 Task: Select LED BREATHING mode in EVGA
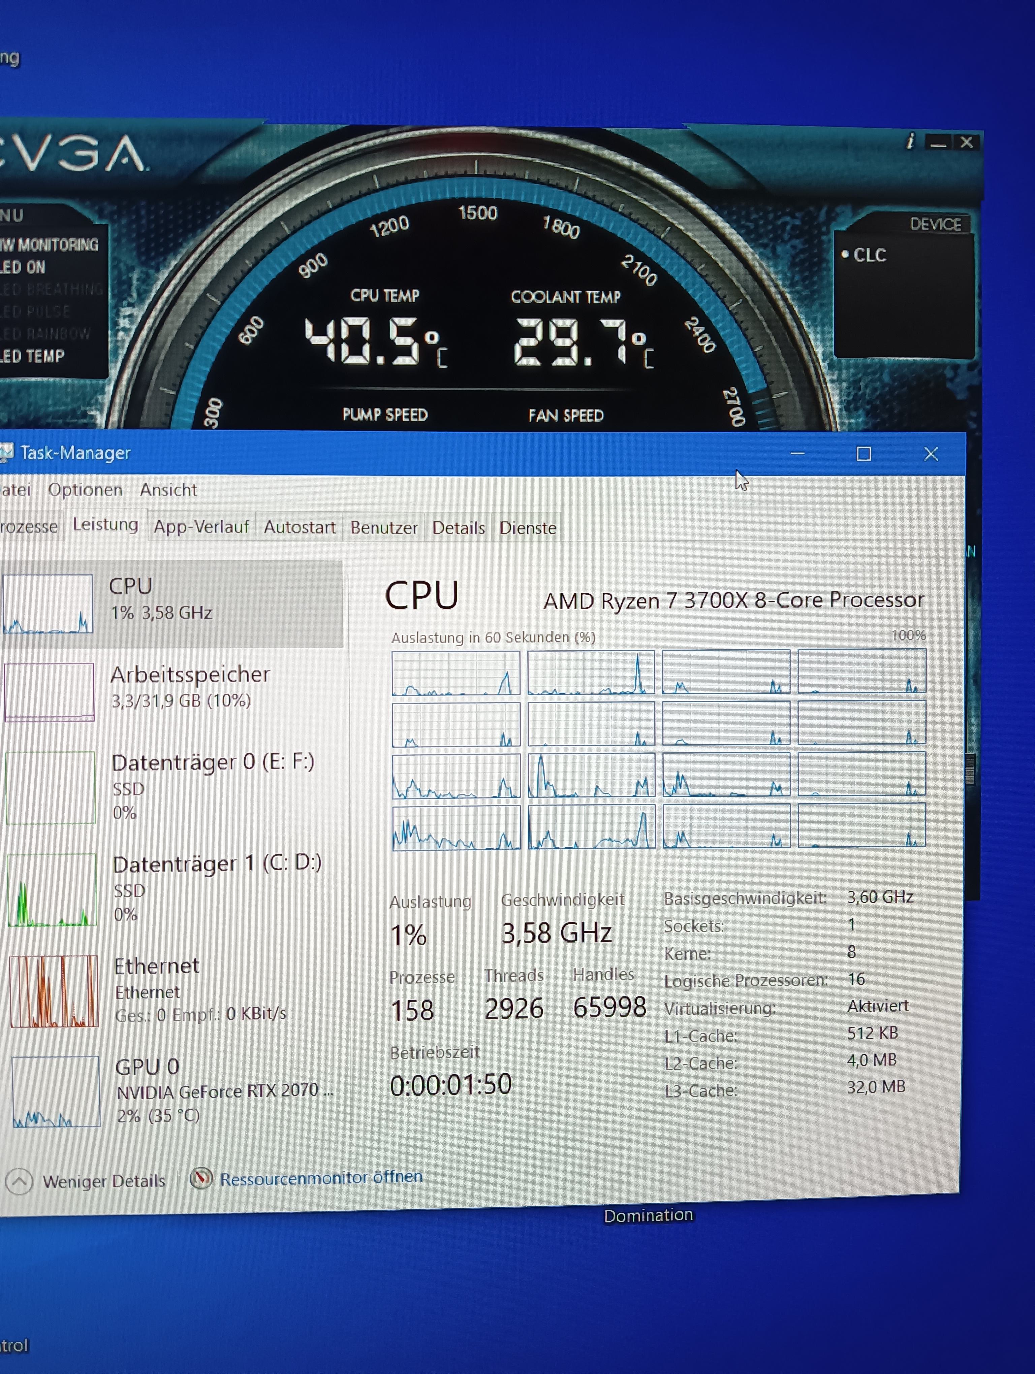pos(52,290)
